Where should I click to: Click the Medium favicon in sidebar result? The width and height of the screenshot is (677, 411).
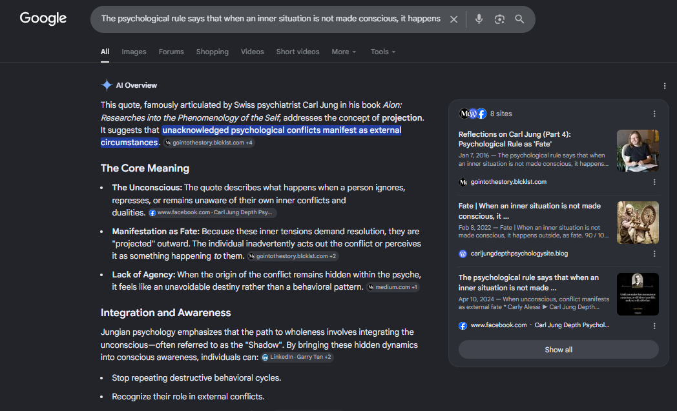click(463, 182)
